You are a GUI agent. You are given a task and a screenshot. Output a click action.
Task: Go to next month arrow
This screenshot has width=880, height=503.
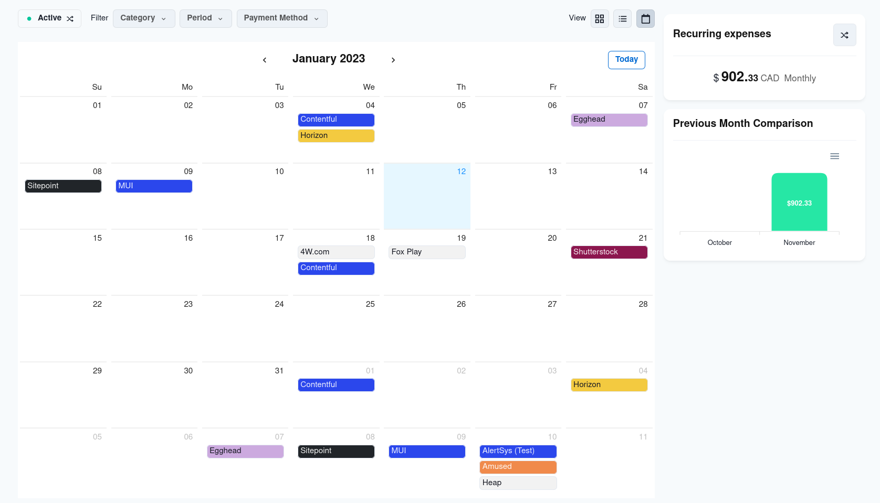pos(393,60)
